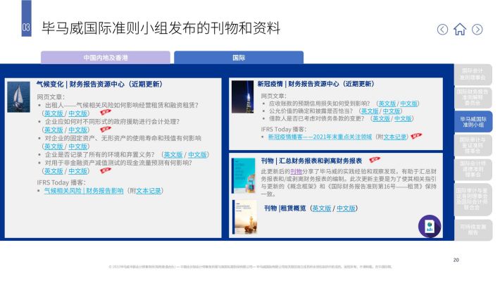Open 新冠疫情播客 2021年末重点关注领域 link
This screenshot has height=281, width=500.
point(320,137)
